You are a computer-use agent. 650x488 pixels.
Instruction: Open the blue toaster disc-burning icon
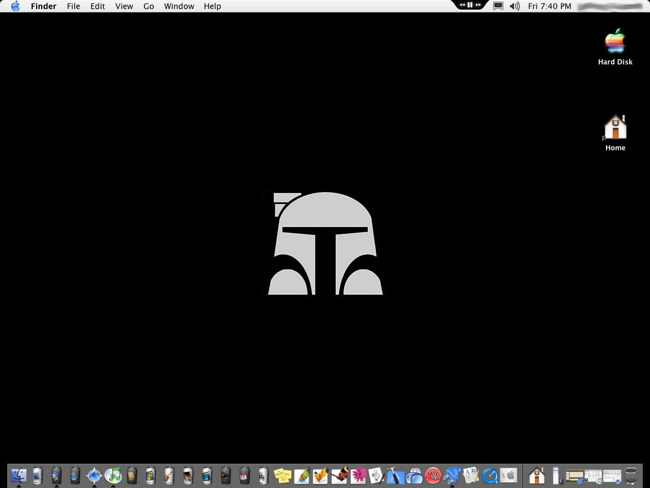[x=414, y=476]
